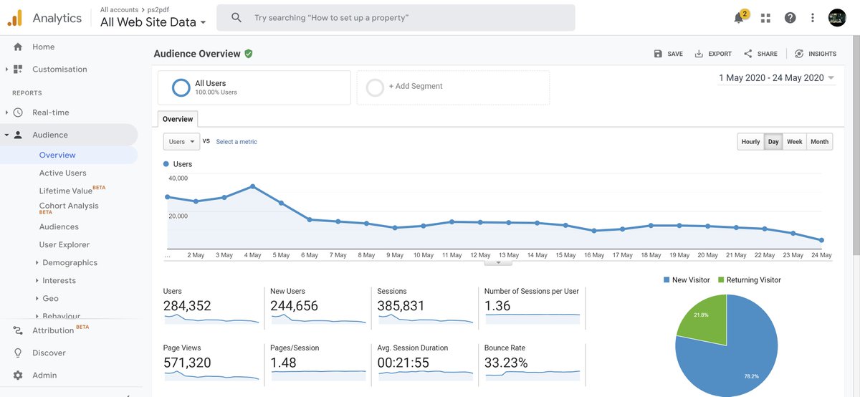The width and height of the screenshot is (860, 397).
Task: Click the Google Analytics logo
Action: tap(14, 18)
